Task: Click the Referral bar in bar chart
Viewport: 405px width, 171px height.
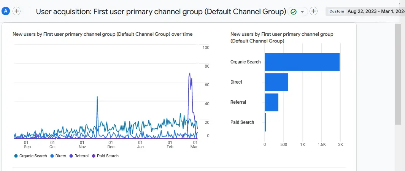Action: coord(271,102)
